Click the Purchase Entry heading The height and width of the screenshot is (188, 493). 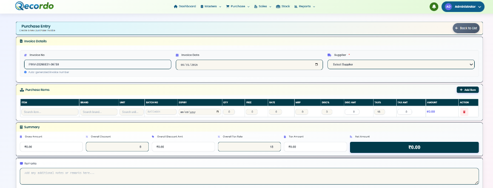(x=36, y=26)
